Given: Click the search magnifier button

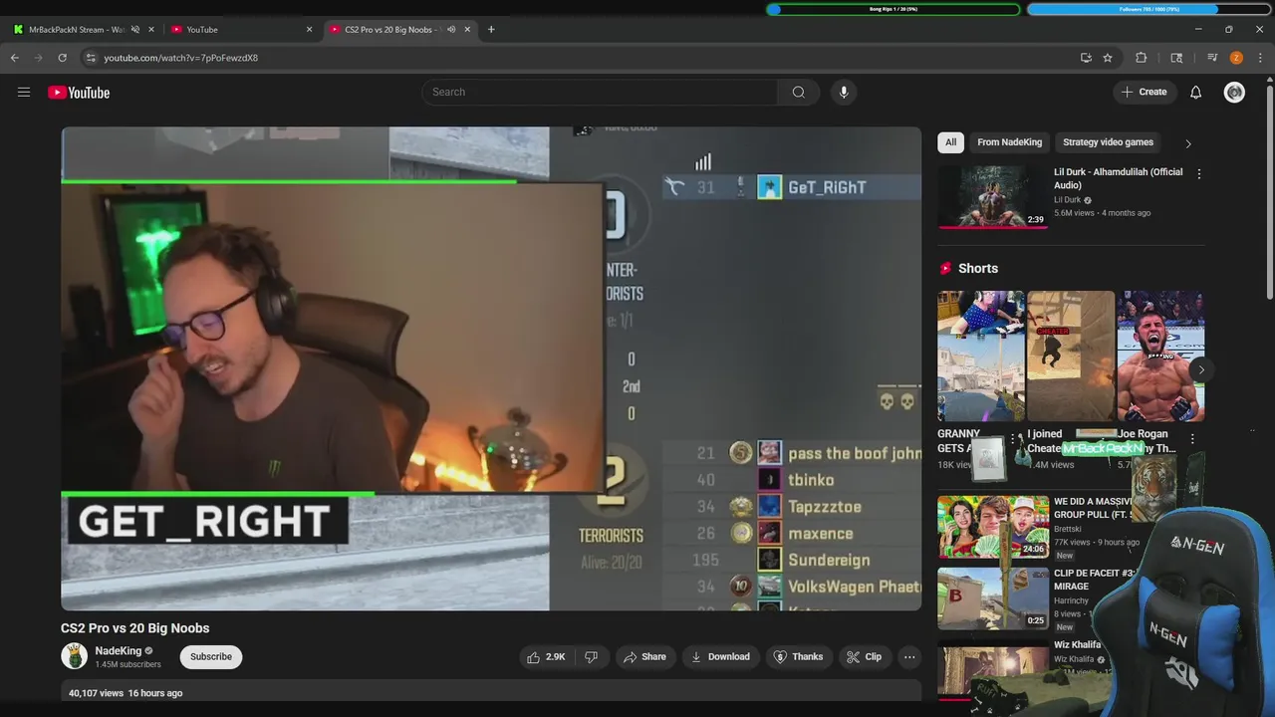Looking at the screenshot, I should (798, 93).
